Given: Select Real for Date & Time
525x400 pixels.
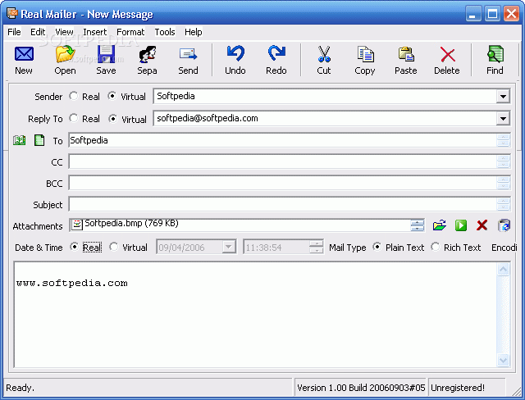Looking at the screenshot, I should coord(74,247).
